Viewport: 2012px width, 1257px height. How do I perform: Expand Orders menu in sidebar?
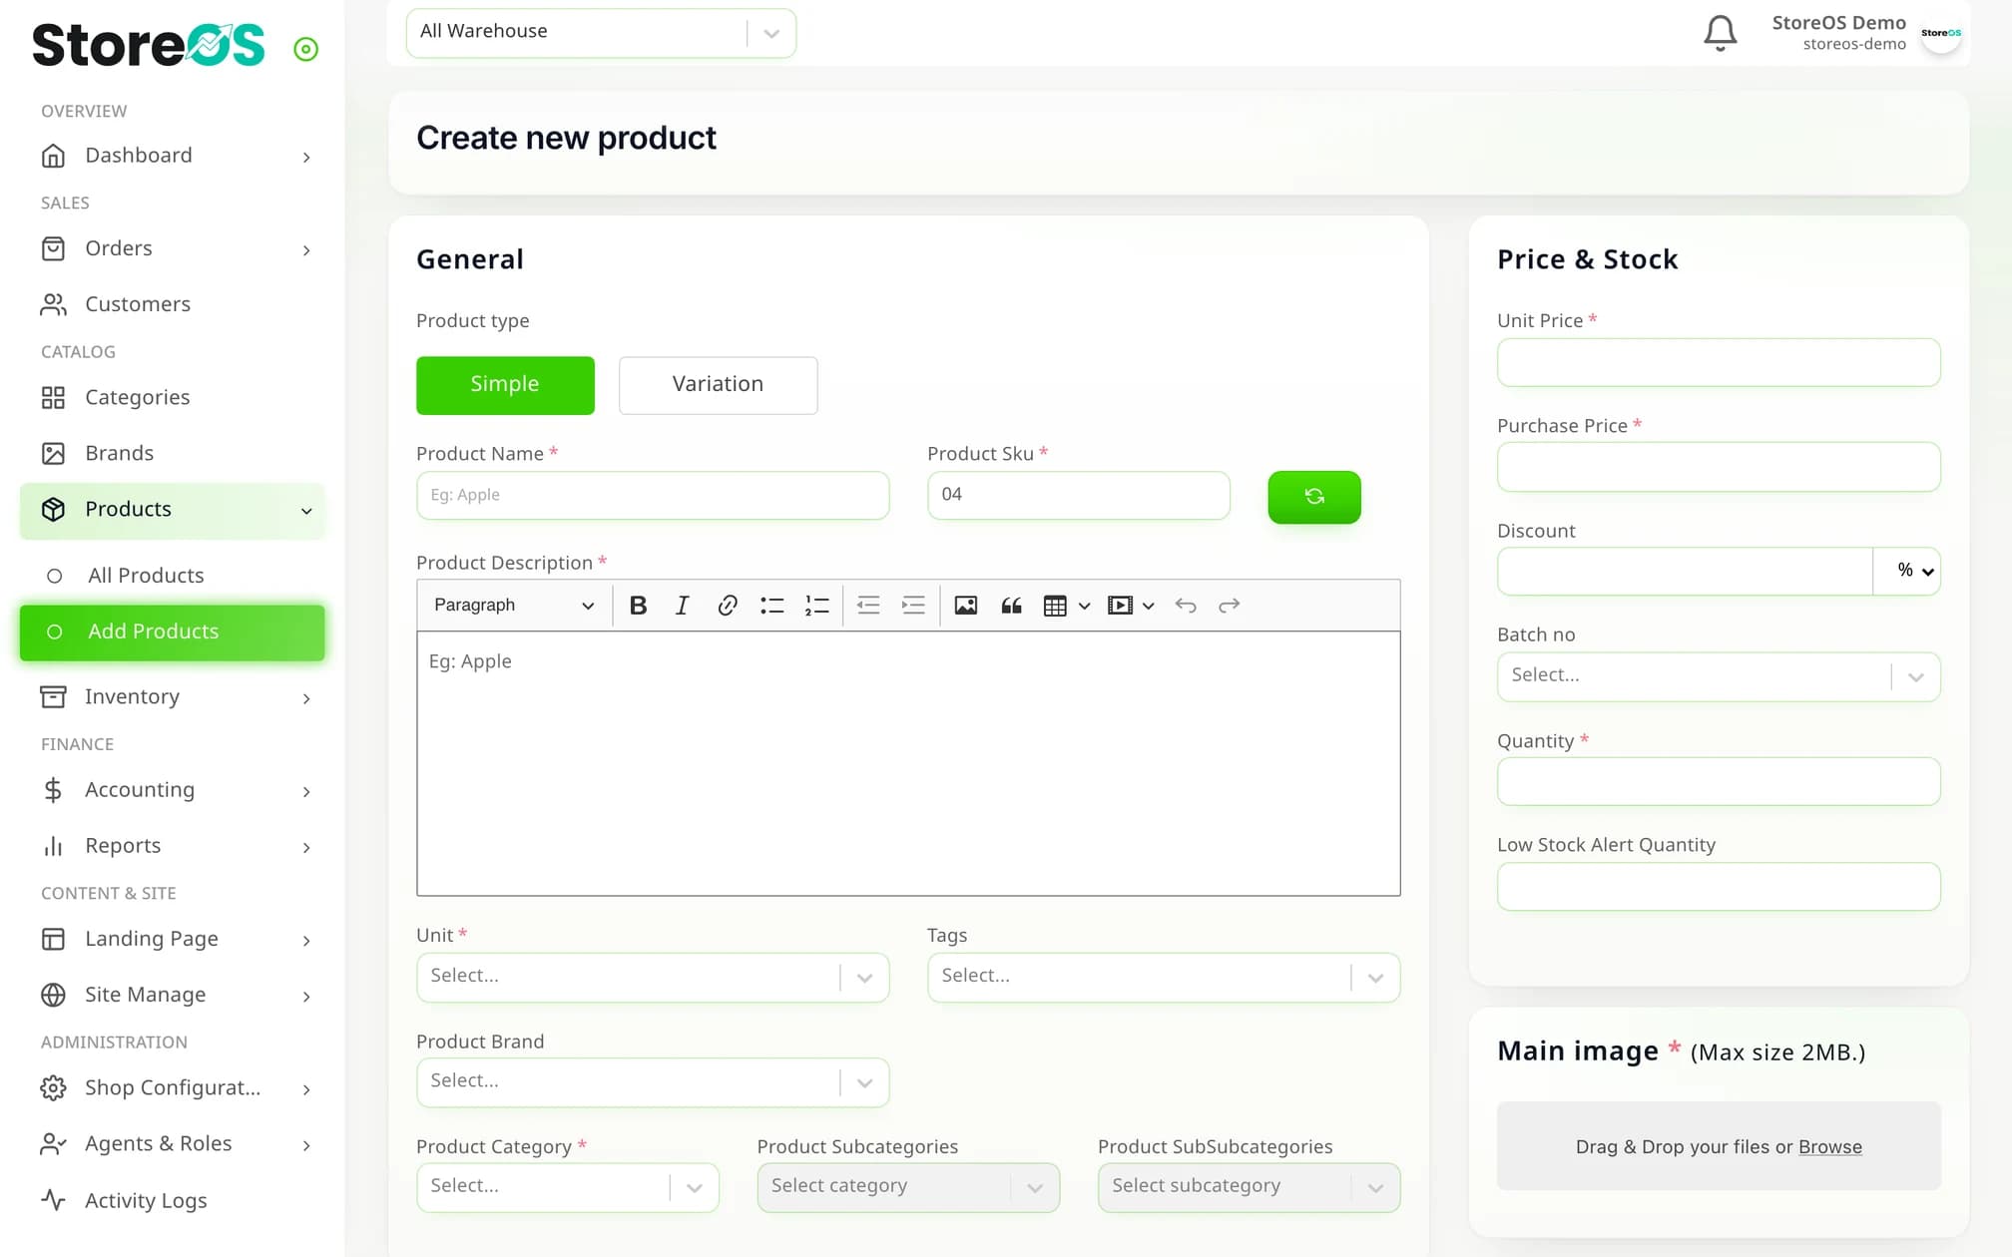pyautogui.click(x=172, y=248)
